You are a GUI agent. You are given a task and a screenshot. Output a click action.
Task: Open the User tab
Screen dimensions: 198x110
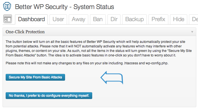click(x=58, y=19)
